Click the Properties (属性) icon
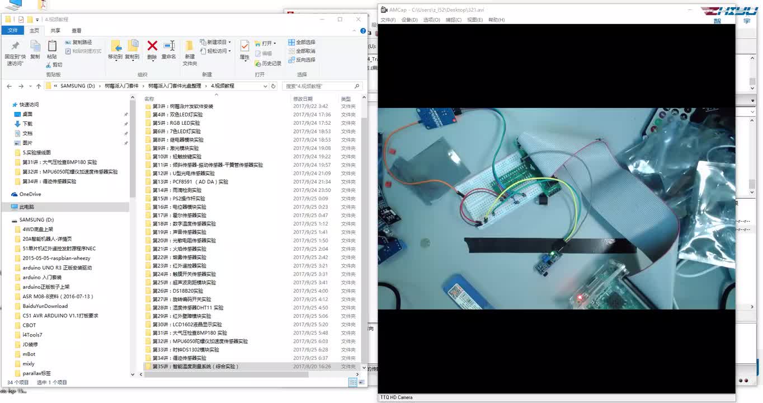The height and width of the screenshot is (403, 763). [x=244, y=50]
